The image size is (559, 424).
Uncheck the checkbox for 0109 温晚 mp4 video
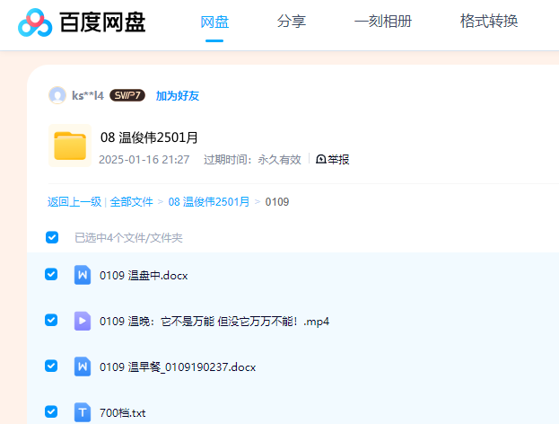tap(51, 320)
